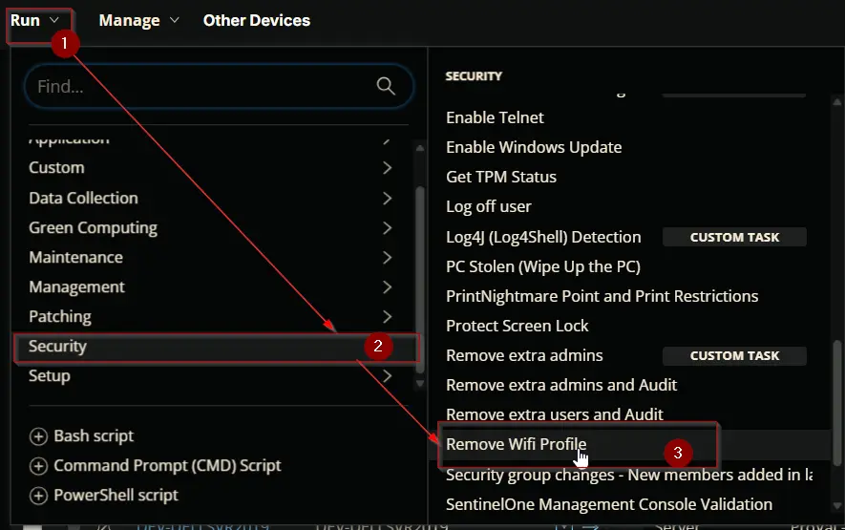
Task: Open the Manage dropdown menu
Action: click(138, 20)
